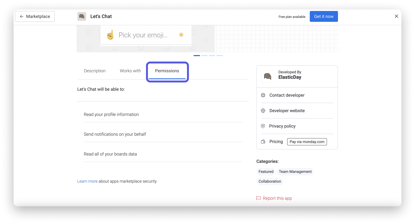The width and height of the screenshot is (415, 224).
Task: Select the Featured category tag
Action: click(x=266, y=172)
